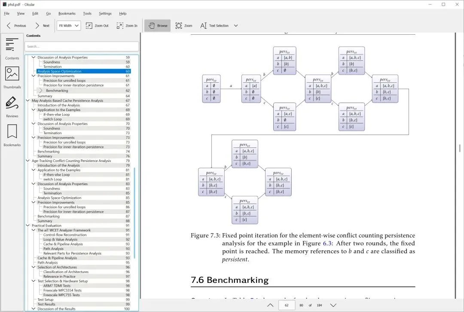Open the Help menu
Viewport: 464px width, 312px height.
(x=123, y=14)
